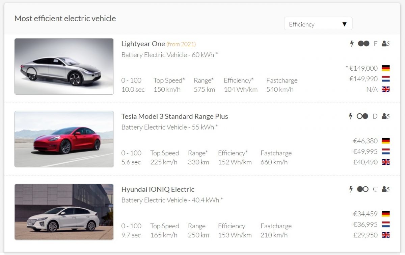The height and width of the screenshot is (255, 405).
Task: Click the Tesla €49,995 Netherlands price
Action: point(365,152)
